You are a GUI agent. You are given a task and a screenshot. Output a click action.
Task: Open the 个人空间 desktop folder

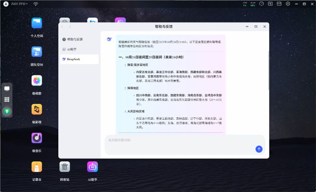point(37,23)
